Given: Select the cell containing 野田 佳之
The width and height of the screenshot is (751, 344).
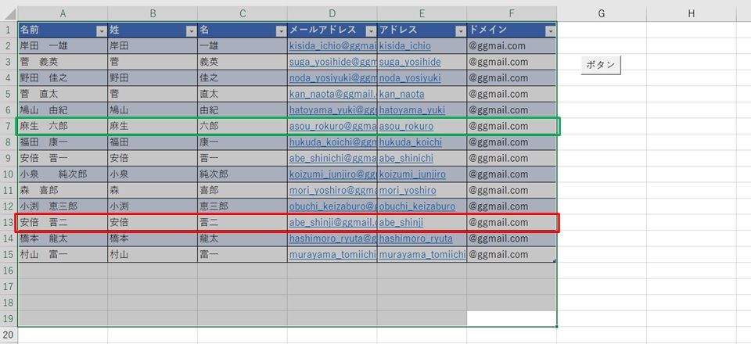Looking at the screenshot, I should click(63, 78).
